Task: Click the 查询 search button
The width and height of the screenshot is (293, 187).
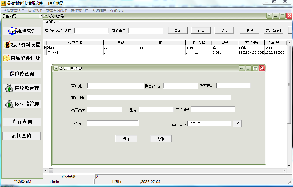Action: 178,30
